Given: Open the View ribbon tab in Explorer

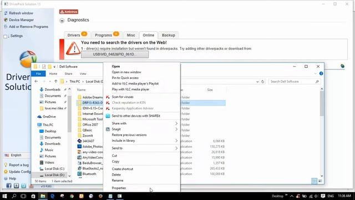Looking at the screenshot, I should pos(83,74).
